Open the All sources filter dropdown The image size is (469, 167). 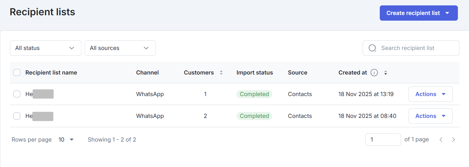(120, 48)
